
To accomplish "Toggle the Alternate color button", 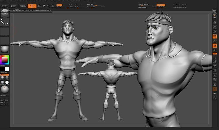I will point(5,75).
